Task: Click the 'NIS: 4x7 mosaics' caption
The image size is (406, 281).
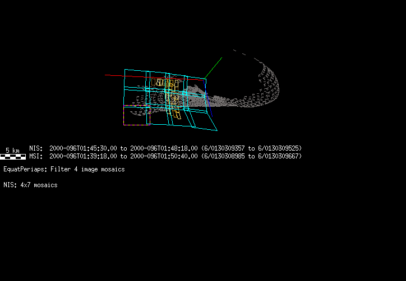Action: 30,185
